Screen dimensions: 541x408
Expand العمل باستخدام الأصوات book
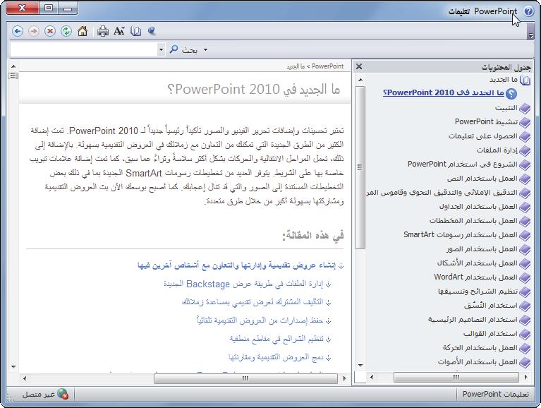click(525, 363)
